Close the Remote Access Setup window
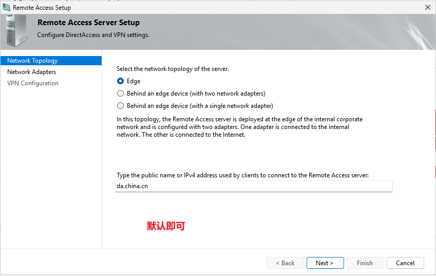Image resolution: width=436 pixels, height=276 pixels. 428,7
